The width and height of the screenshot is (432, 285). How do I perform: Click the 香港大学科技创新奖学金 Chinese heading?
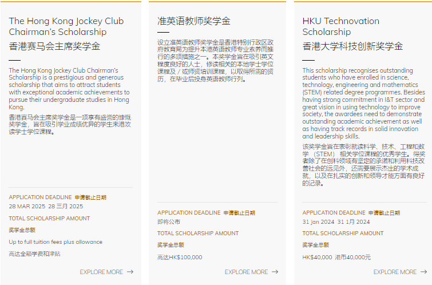352,46
